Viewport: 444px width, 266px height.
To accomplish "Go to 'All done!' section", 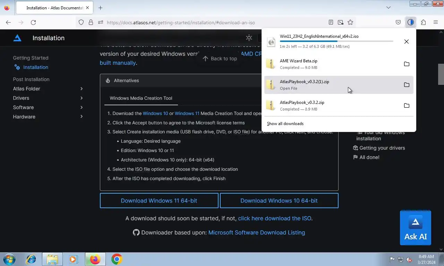I will pos(366,157).
